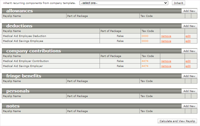
Task: Remove Medical Aid Savings Employer
Action: click(x=166, y=66)
